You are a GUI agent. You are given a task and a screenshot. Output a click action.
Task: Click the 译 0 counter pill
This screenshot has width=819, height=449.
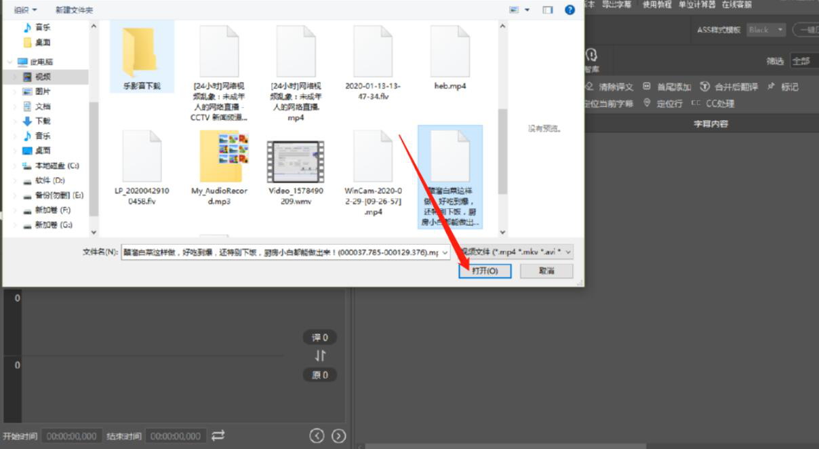[x=320, y=338]
